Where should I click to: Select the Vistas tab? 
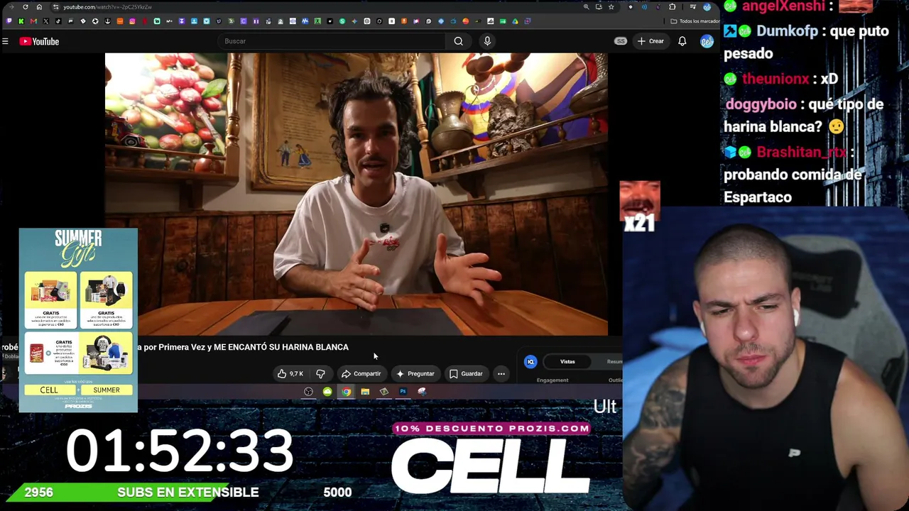coord(567,362)
